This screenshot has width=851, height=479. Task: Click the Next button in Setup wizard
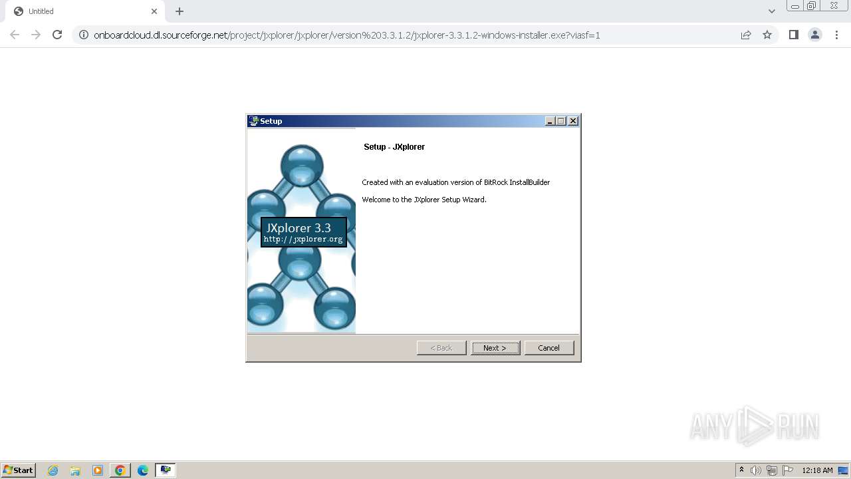click(495, 348)
